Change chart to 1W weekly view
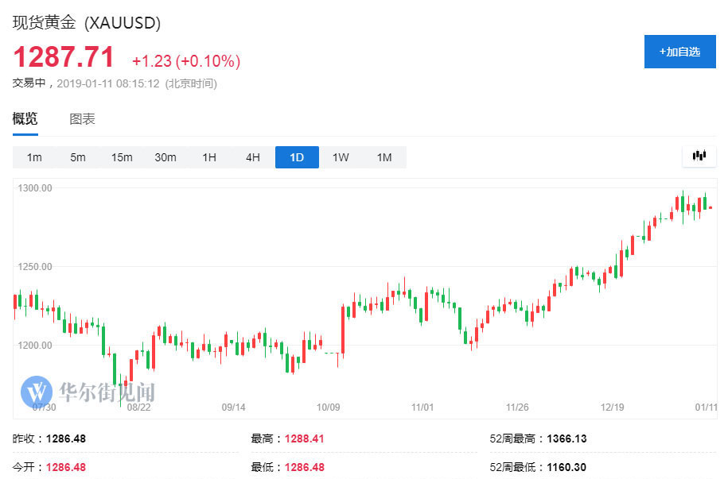The height and width of the screenshot is (479, 728). 341,157
